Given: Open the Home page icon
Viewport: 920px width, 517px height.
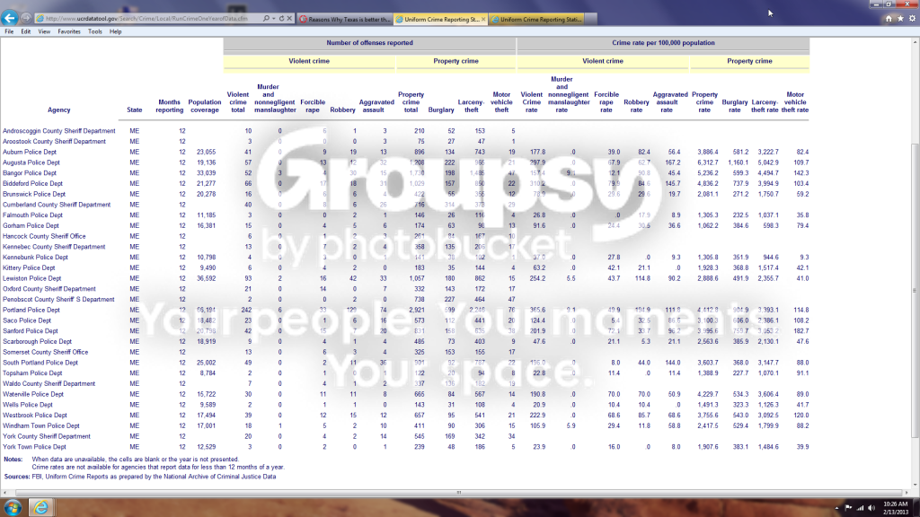Looking at the screenshot, I should pos(889,19).
